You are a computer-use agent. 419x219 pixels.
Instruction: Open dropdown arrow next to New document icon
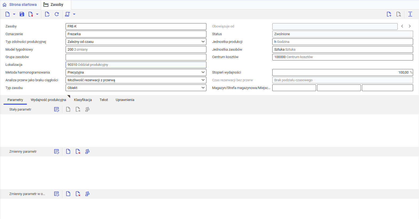14,14
